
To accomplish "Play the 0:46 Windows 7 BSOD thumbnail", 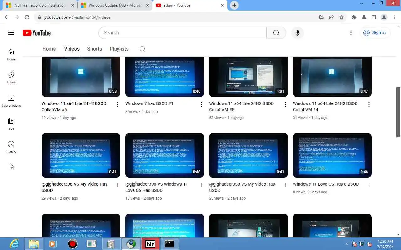I will click(x=164, y=77).
